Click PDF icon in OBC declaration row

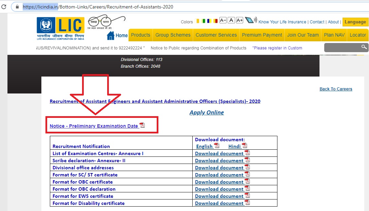click(247, 188)
